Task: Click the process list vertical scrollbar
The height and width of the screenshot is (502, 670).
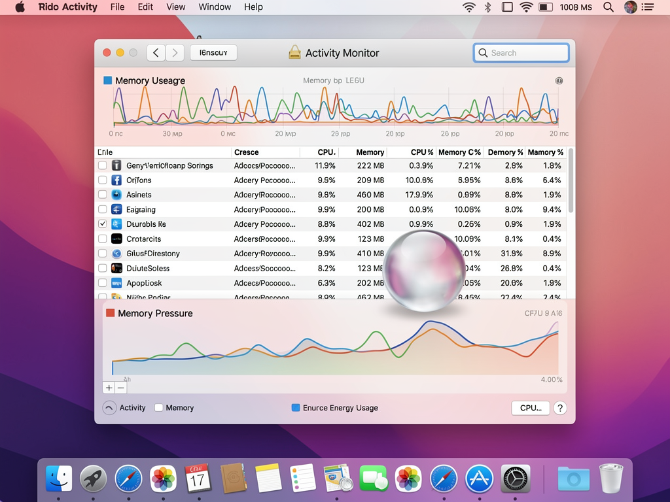Action: click(571, 181)
